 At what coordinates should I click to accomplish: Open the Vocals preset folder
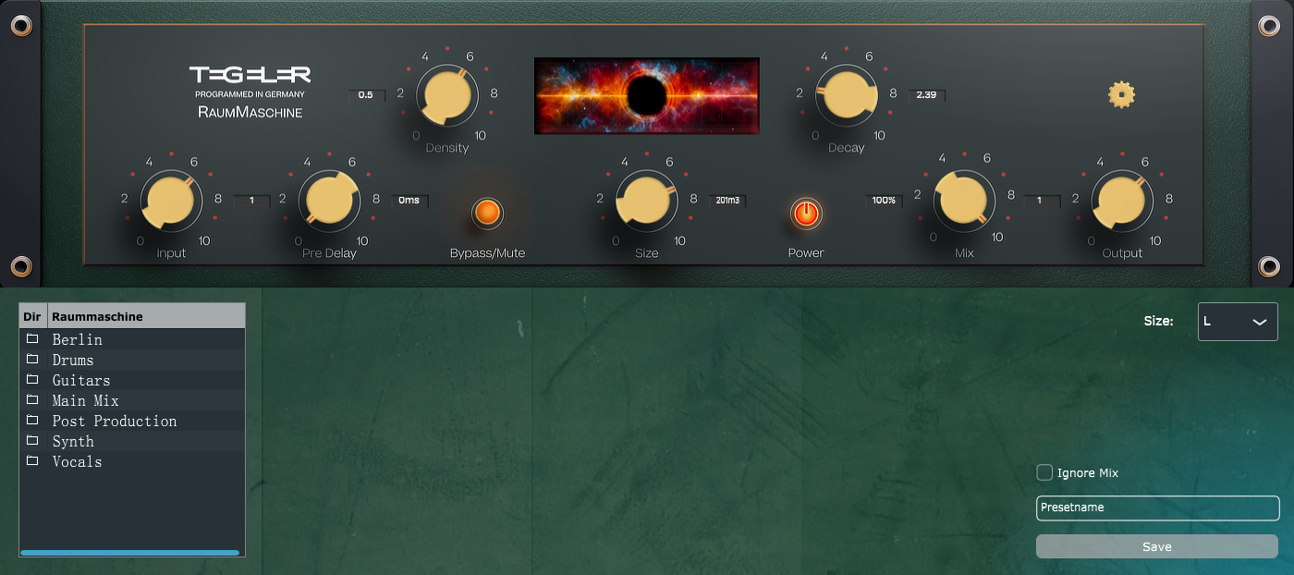coord(132,461)
